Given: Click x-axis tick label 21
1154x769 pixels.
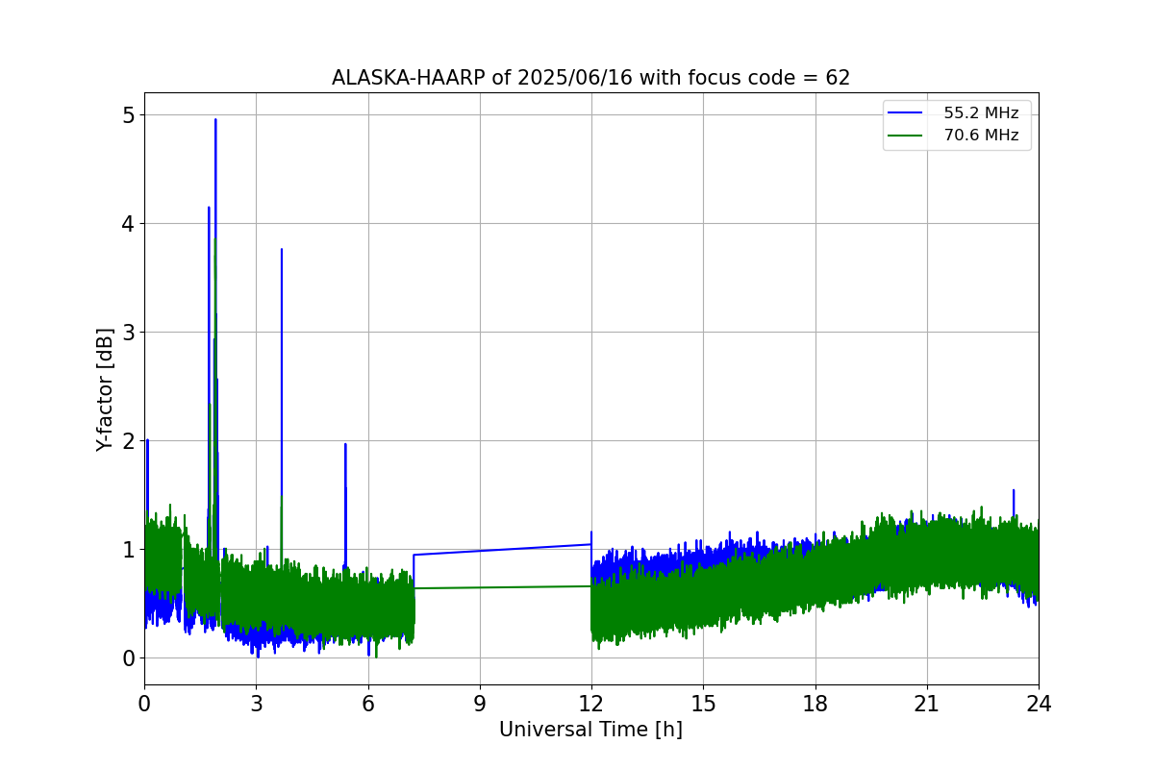Looking at the screenshot, I should (x=926, y=703).
